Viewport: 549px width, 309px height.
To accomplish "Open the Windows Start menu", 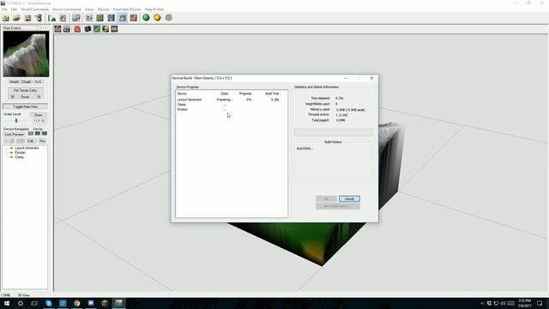I will [7, 303].
